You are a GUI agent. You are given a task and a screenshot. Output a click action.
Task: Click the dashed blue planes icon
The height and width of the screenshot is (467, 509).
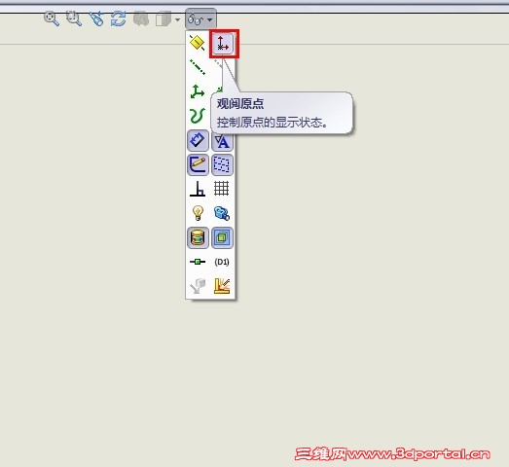(222, 164)
